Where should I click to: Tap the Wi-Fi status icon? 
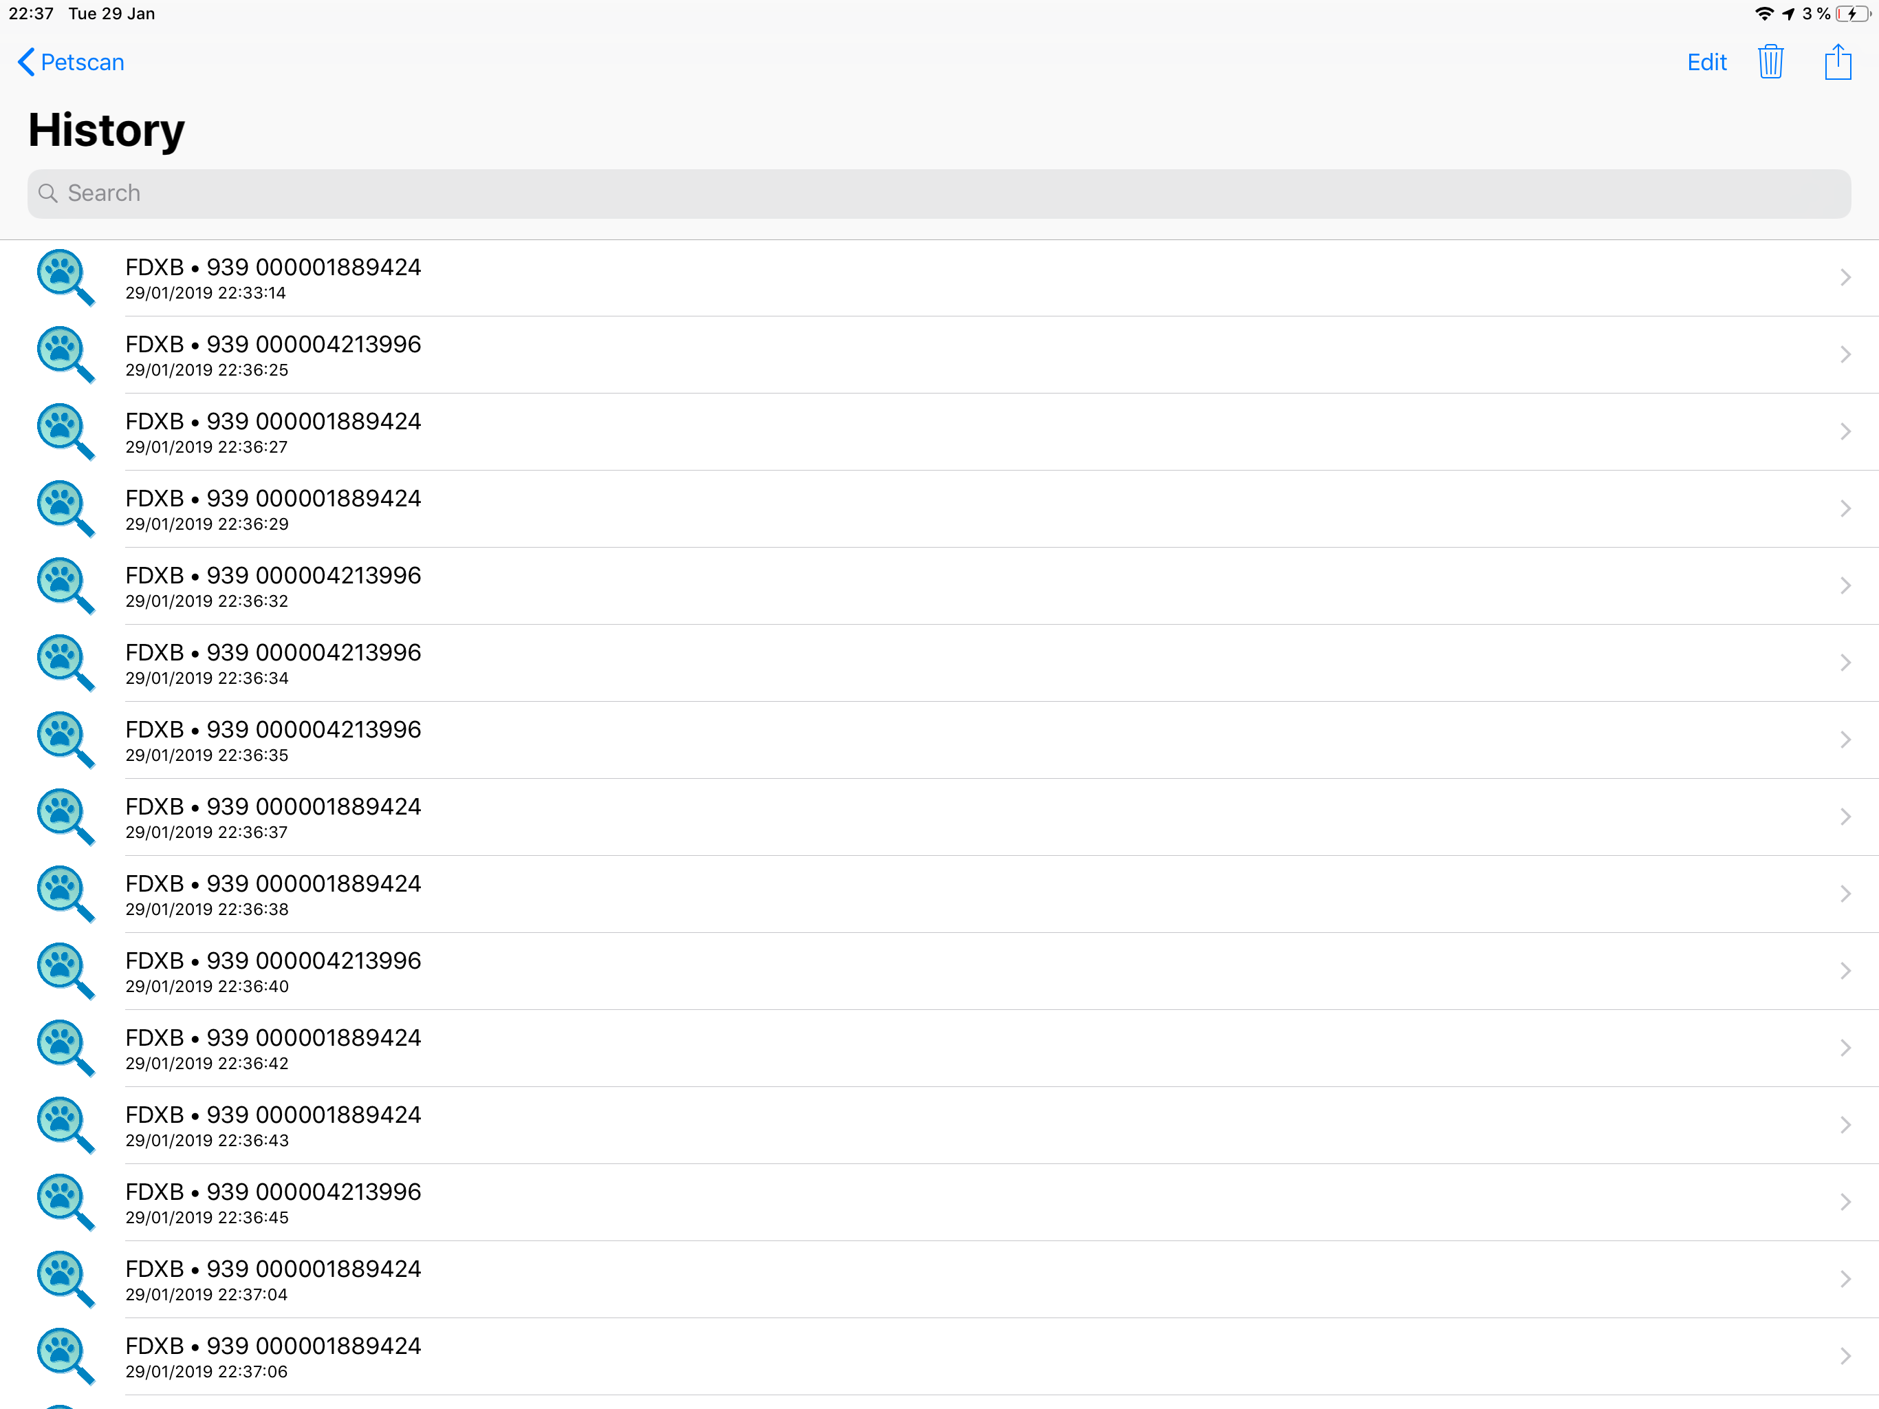click(1763, 14)
